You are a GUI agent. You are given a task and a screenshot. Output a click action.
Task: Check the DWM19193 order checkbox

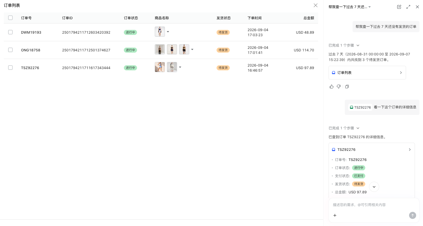pyautogui.click(x=10, y=32)
